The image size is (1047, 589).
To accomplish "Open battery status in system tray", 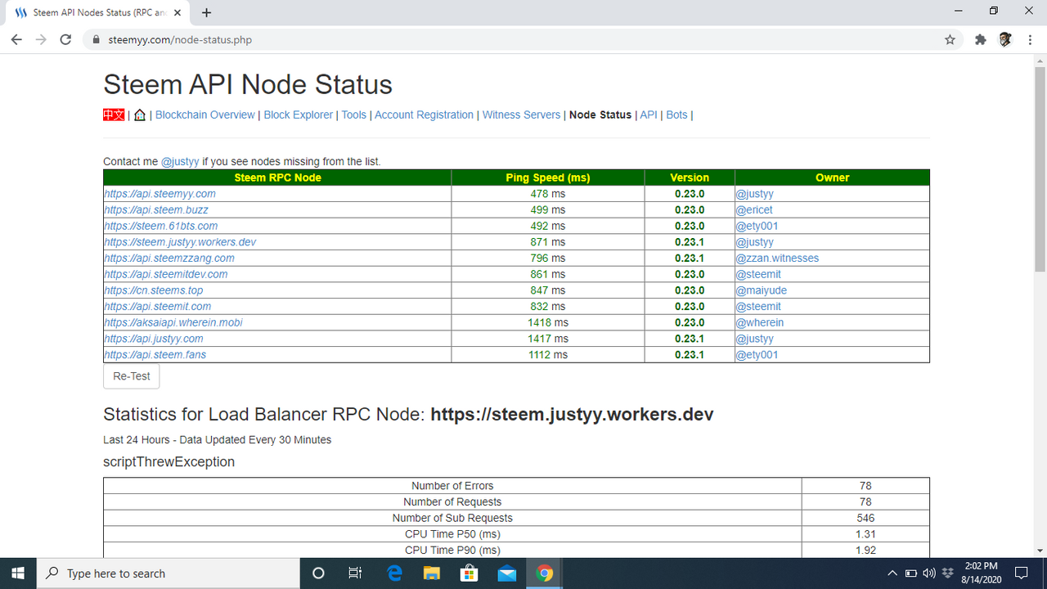I will [x=911, y=573].
